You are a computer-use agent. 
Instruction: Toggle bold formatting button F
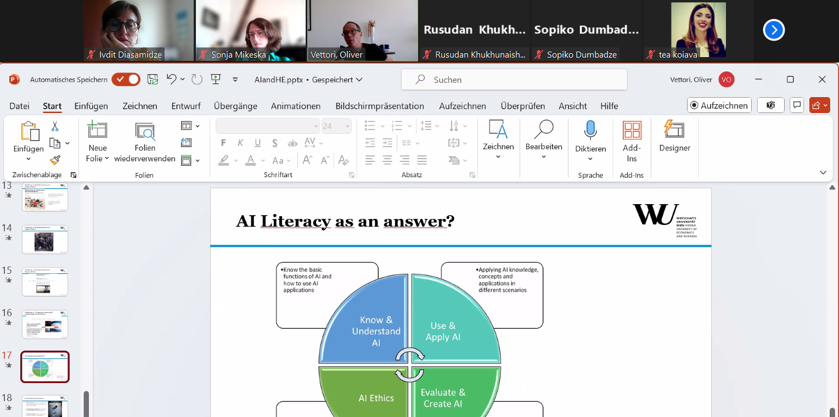(x=223, y=143)
